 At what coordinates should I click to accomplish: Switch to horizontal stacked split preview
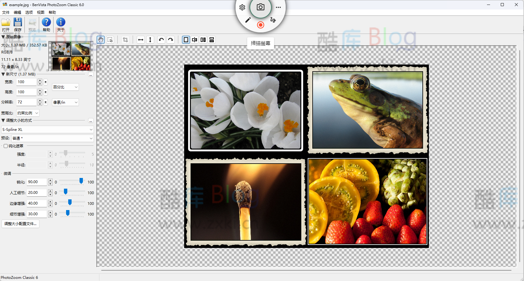pos(212,40)
